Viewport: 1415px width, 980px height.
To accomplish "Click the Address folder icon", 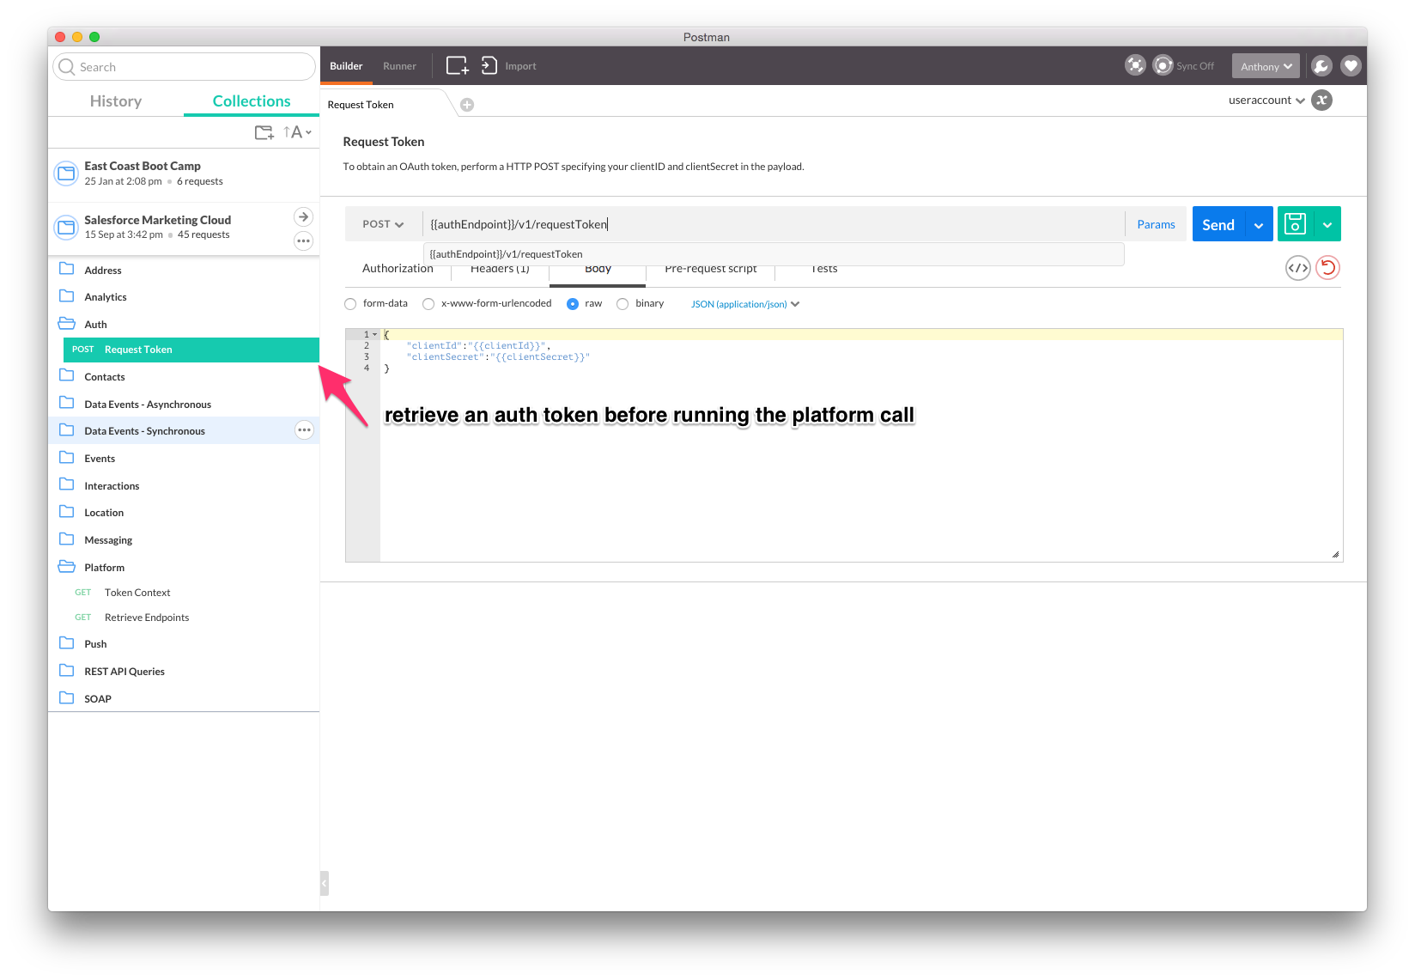I will point(66,269).
